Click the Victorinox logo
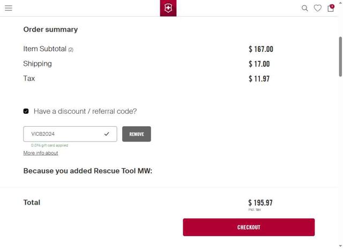The width and height of the screenshot is (343, 249). click(168, 8)
